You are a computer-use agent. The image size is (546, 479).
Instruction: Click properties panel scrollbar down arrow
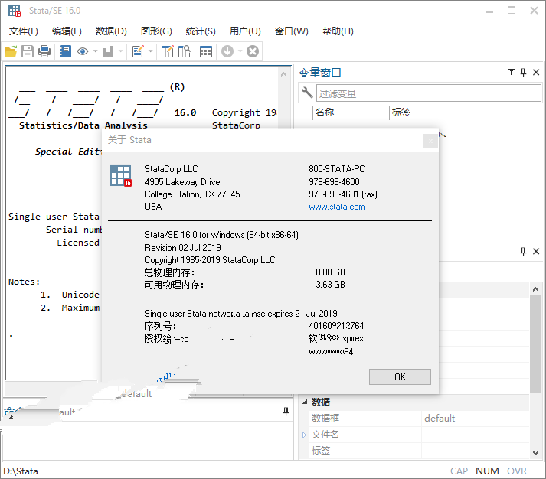535,452
